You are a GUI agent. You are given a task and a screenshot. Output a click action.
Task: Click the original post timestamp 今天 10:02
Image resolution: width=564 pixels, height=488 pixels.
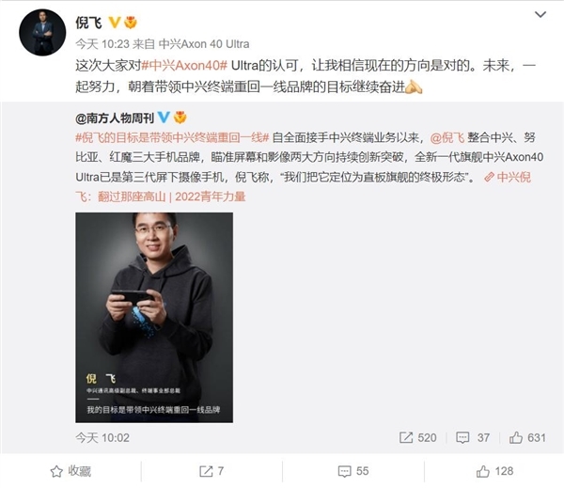point(102,437)
